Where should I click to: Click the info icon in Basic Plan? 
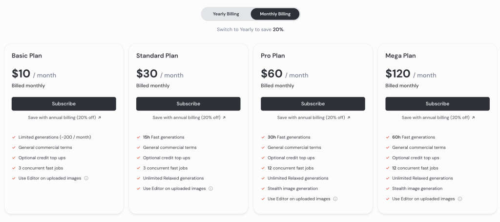(x=86, y=178)
